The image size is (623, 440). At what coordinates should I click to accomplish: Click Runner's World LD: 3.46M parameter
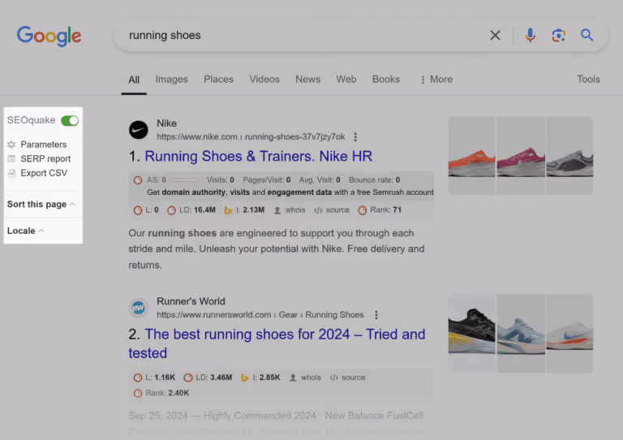(208, 377)
